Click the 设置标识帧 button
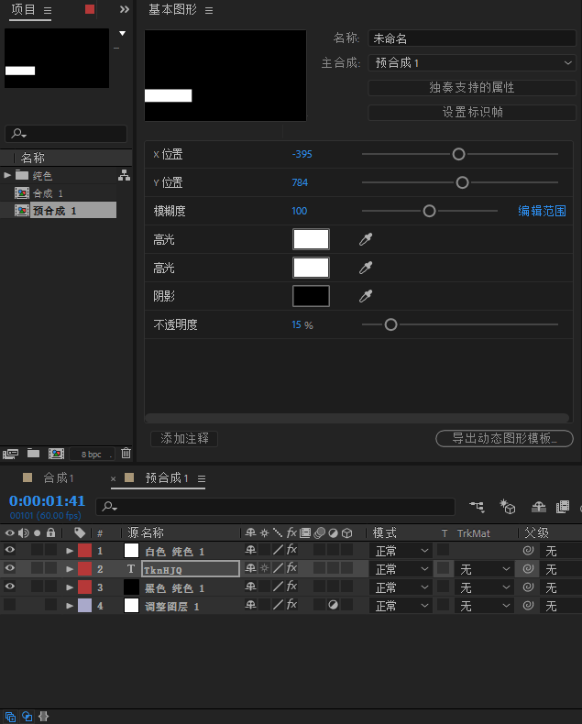The width and height of the screenshot is (582, 724). 472,112
